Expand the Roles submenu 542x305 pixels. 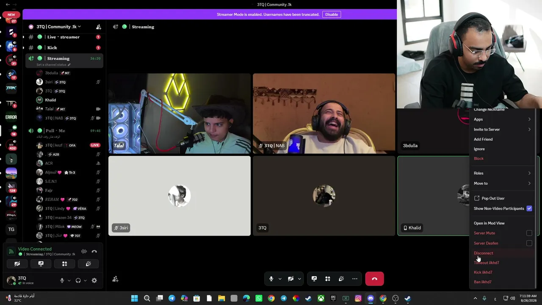502,173
